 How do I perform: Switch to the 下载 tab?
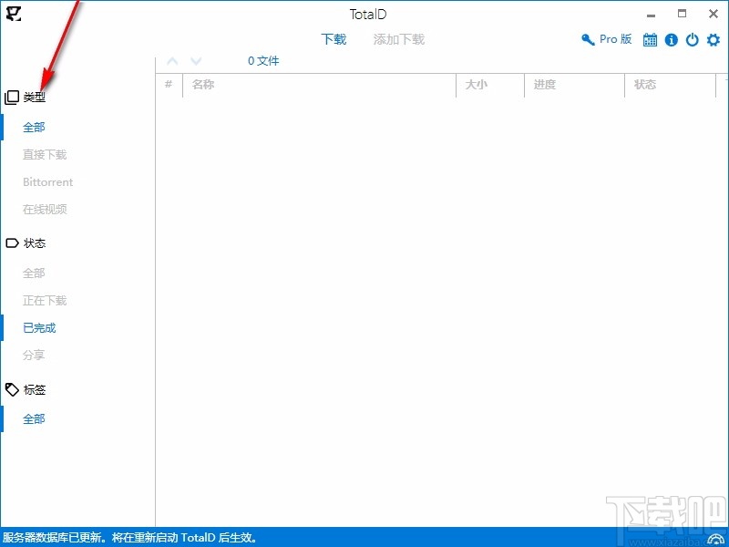334,39
